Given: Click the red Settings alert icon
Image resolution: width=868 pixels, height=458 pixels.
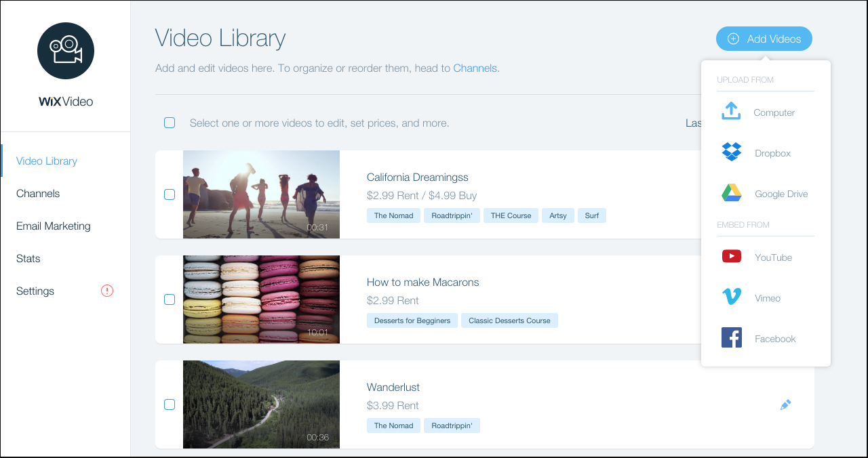Looking at the screenshot, I should (x=107, y=291).
